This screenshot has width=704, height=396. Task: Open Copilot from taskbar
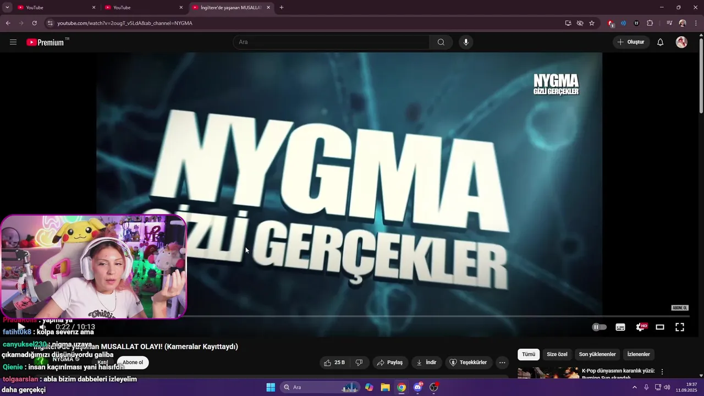click(x=369, y=387)
